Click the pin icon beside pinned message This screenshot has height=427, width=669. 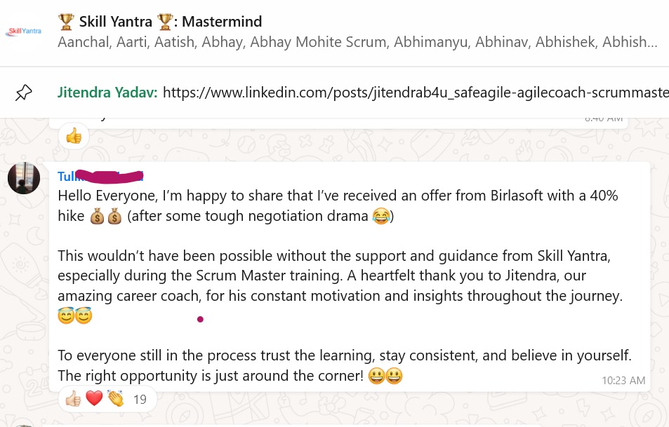coord(23,92)
